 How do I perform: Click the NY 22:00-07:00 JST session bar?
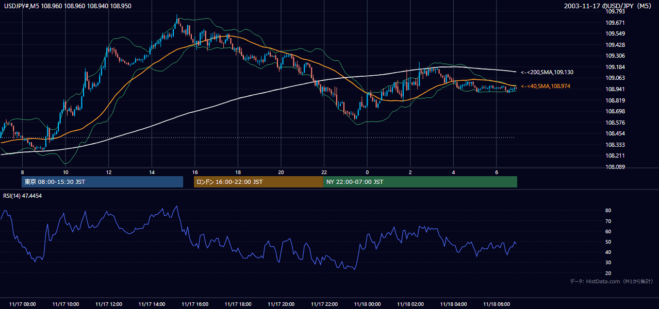[420, 182]
